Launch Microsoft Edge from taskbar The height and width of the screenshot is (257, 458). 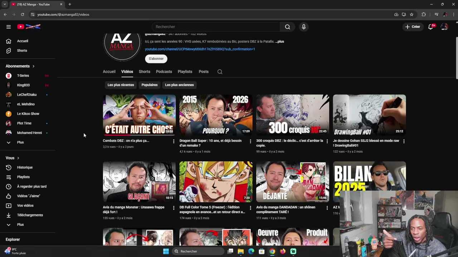point(251,251)
